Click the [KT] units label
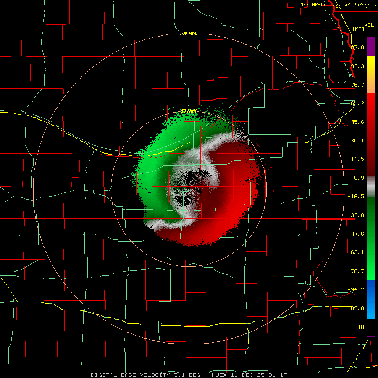Viewport: 378px width, 378px height. (358, 29)
